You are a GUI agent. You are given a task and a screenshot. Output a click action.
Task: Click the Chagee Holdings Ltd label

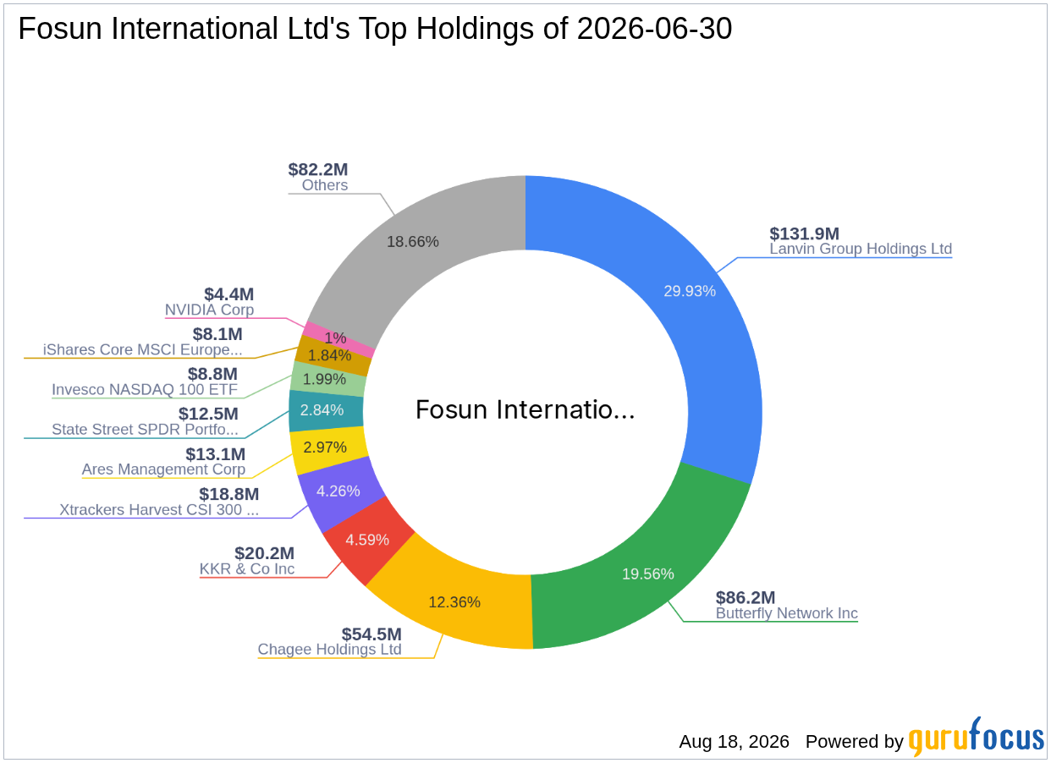coord(330,650)
